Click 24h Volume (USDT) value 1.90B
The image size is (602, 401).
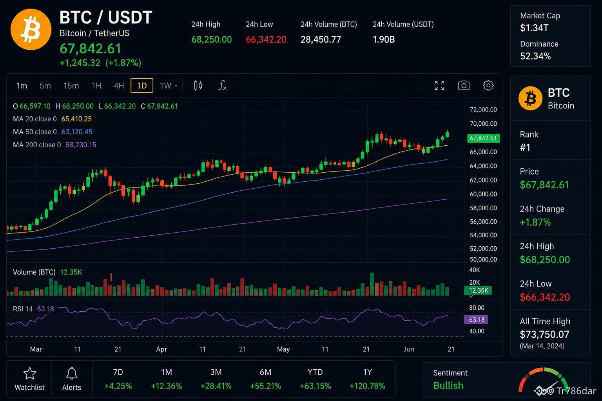click(x=384, y=40)
